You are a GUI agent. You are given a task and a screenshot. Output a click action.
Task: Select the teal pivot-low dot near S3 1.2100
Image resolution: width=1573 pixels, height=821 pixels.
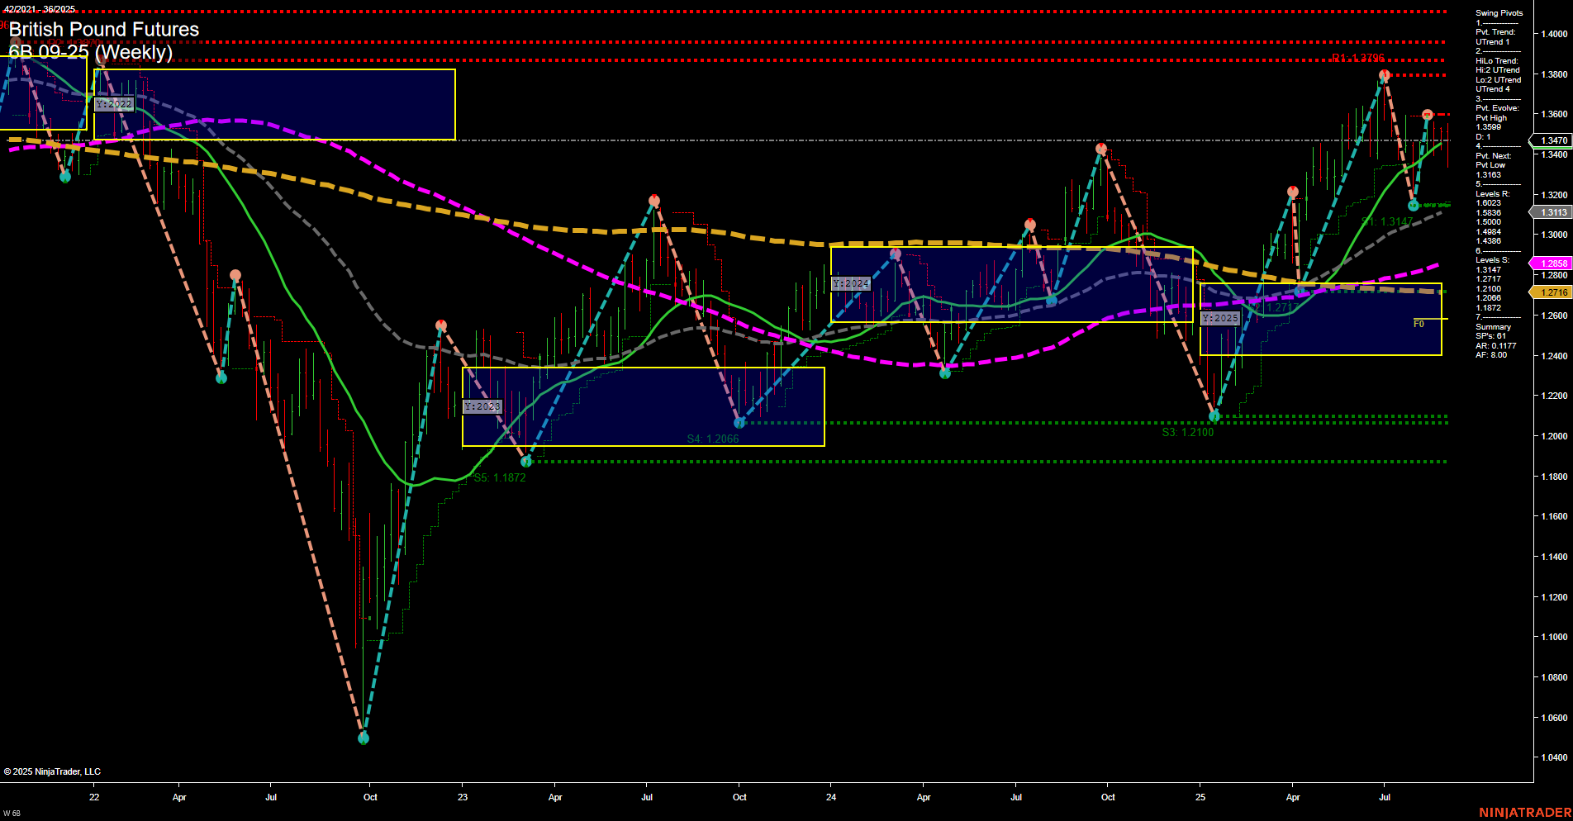(x=1214, y=416)
